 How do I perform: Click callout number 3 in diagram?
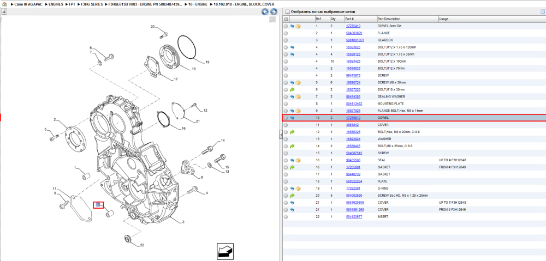(183, 222)
